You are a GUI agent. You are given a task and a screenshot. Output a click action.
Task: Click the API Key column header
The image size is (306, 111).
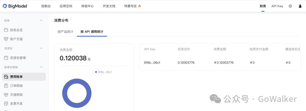150,49
